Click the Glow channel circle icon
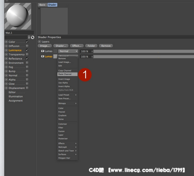Viewport: 194px width, 176px height. point(6,84)
